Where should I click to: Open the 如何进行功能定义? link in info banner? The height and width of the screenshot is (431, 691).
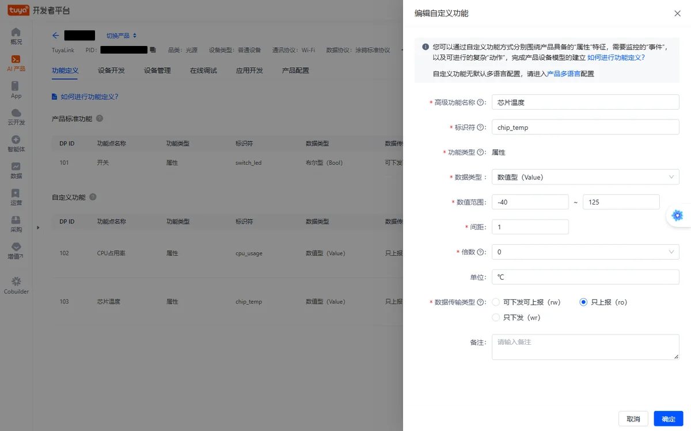tap(616, 57)
